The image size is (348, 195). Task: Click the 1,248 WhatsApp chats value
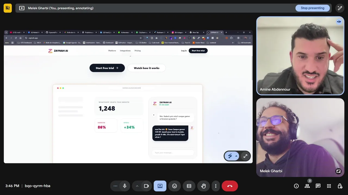tap(107, 108)
